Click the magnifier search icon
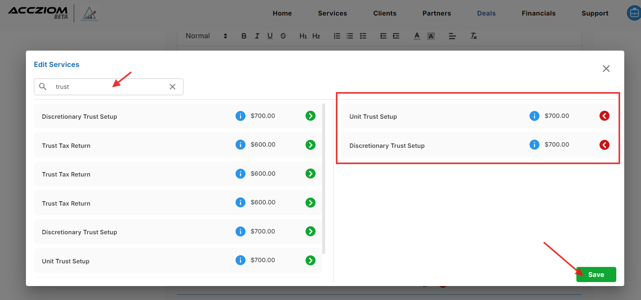641x300 pixels. point(43,86)
